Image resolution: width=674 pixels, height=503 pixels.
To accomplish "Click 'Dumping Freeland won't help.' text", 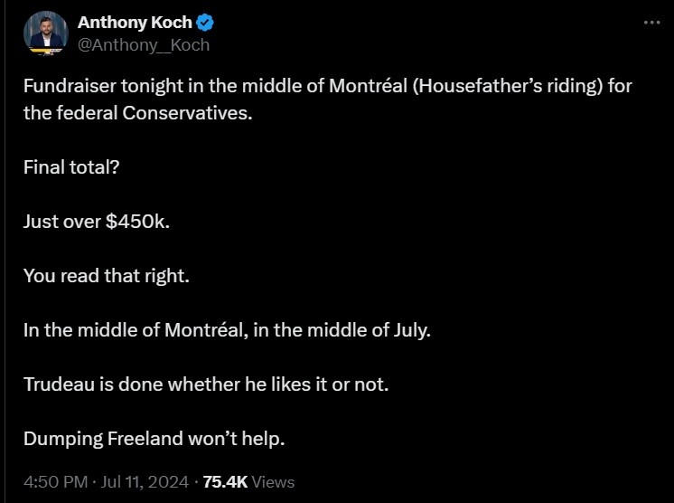I will (x=154, y=439).
